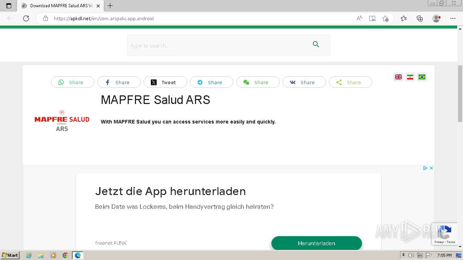Go back using the browser back arrow

point(10,18)
